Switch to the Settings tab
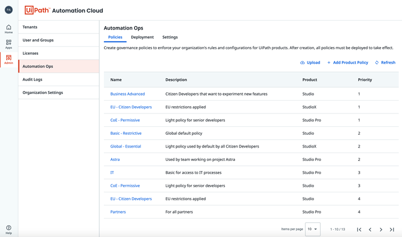 point(170,37)
